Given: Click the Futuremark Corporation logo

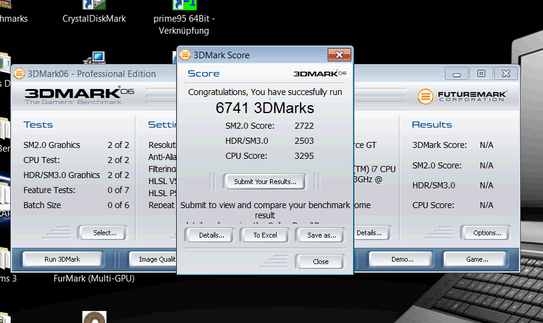Looking at the screenshot, I should [462, 96].
